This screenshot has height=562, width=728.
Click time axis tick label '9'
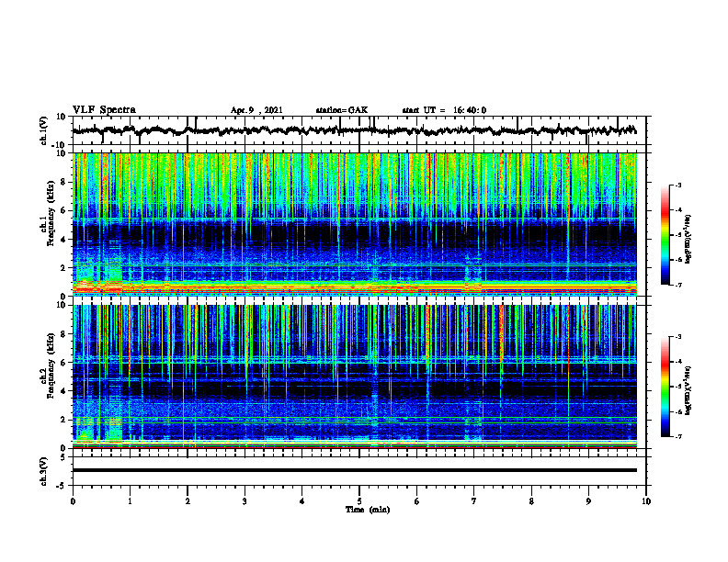click(x=588, y=501)
